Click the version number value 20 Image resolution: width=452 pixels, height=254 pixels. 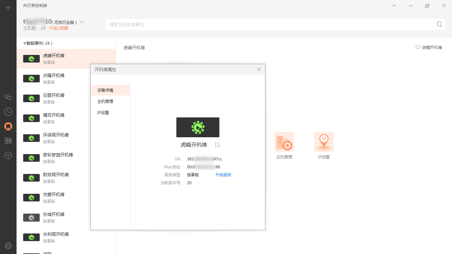[189, 183]
